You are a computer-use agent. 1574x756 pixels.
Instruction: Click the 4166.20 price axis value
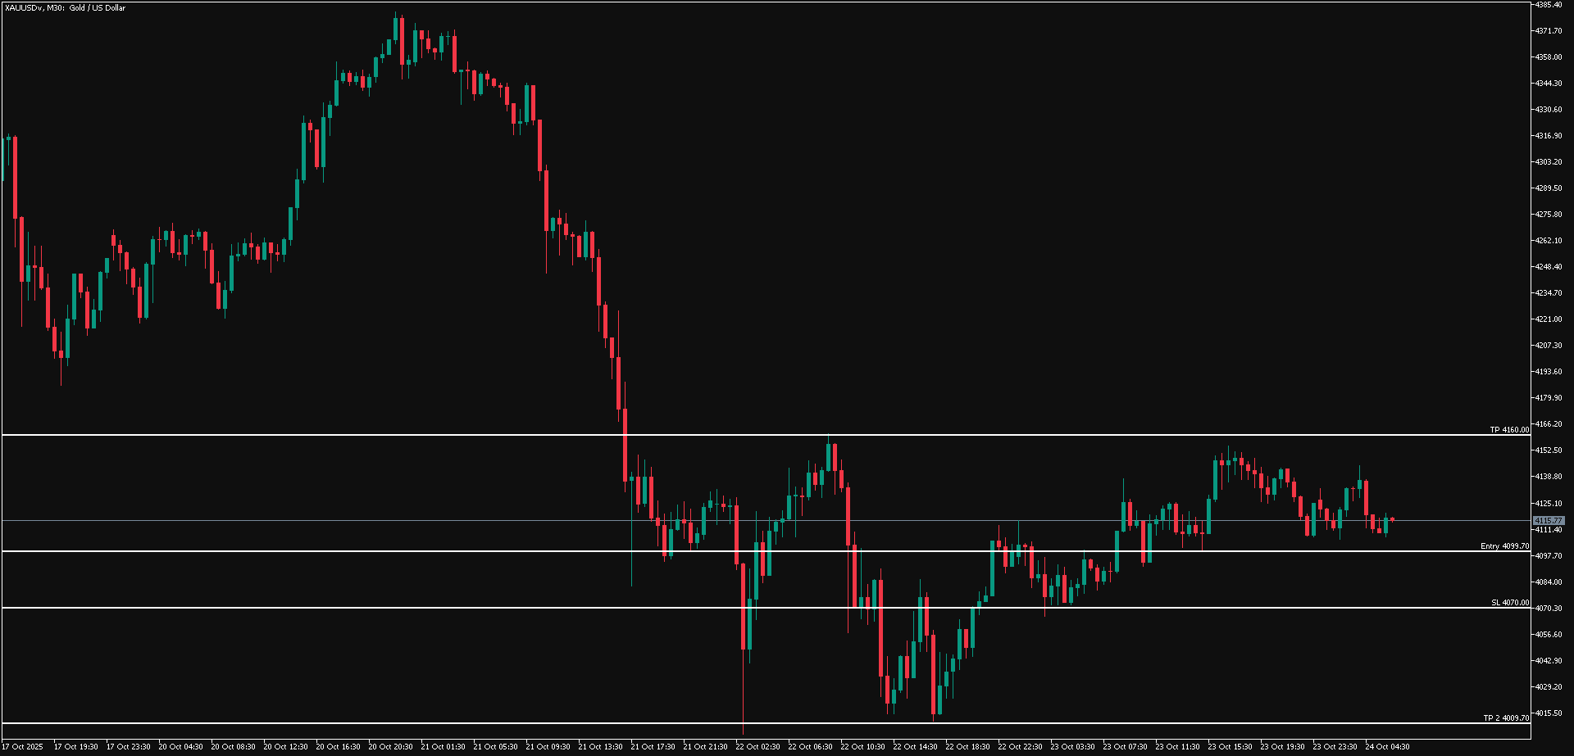(x=1549, y=424)
